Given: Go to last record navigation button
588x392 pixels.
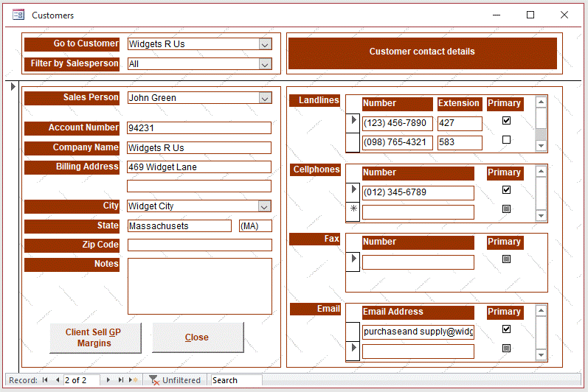Looking at the screenshot, I should pos(121,380).
